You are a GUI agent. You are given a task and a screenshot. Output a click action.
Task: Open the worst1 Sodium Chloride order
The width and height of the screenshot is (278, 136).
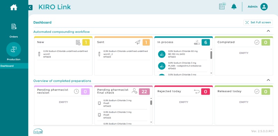point(63,54)
